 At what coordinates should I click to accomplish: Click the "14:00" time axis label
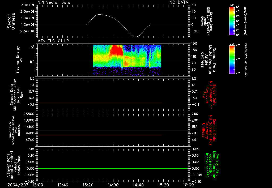point(113,185)
